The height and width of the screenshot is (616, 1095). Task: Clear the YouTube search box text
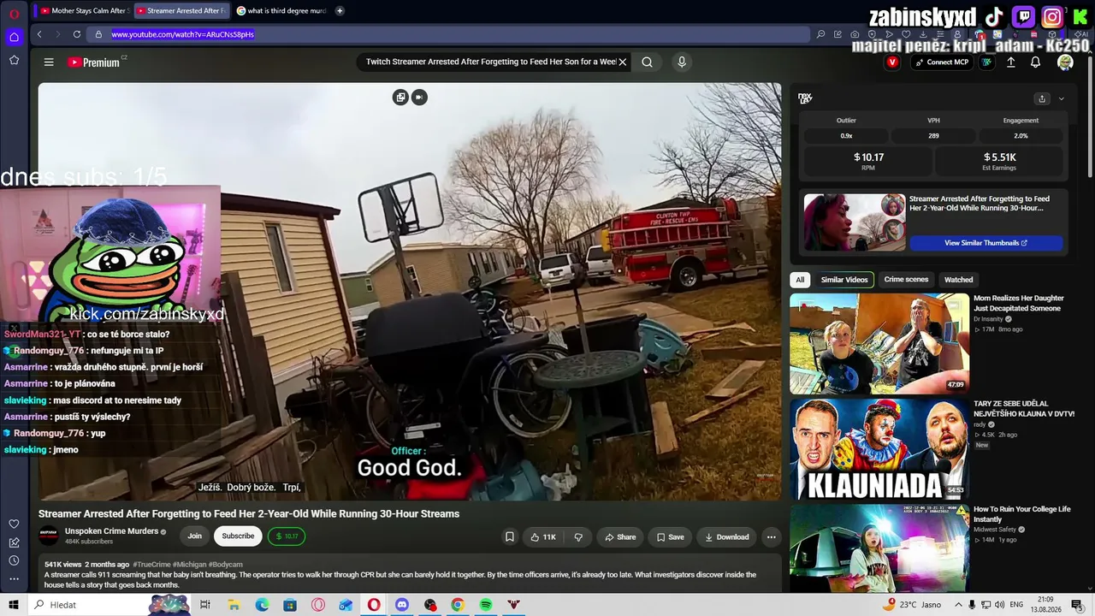pyautogui.click(x=623, y=62)
